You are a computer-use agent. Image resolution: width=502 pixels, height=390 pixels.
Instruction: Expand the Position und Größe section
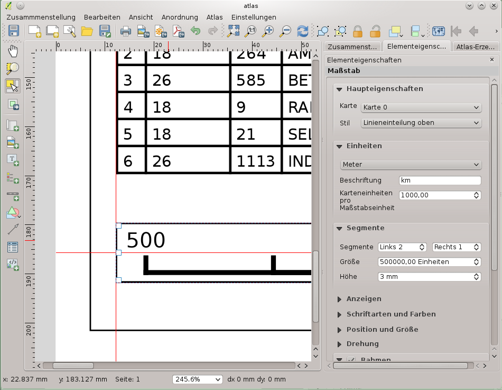(x=339, y=330)
